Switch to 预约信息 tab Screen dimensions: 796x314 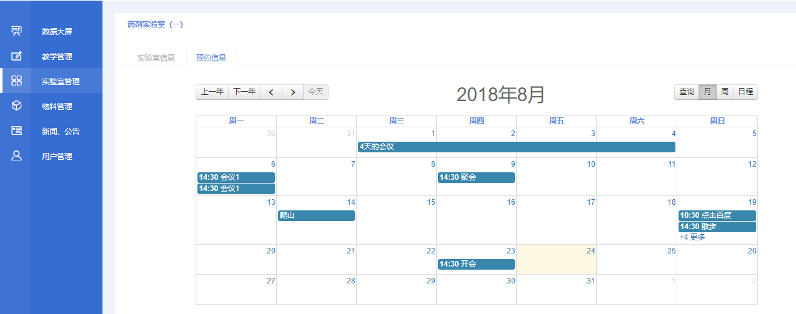211,57
